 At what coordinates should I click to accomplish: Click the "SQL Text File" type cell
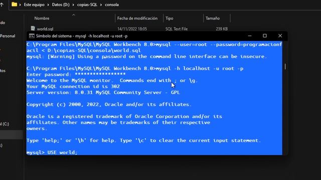[x=177, y=29]
